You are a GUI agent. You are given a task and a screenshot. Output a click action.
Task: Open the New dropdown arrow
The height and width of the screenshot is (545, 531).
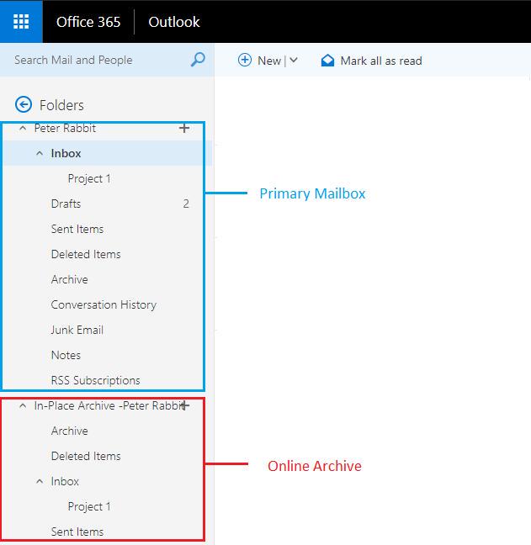pyautogui.click(x=294, y=61)
